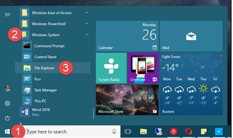Expand Windows Ease of Access chevron
Image resolution: width=233 pixels, height=138 pixels.
click(x=87, y=13)
